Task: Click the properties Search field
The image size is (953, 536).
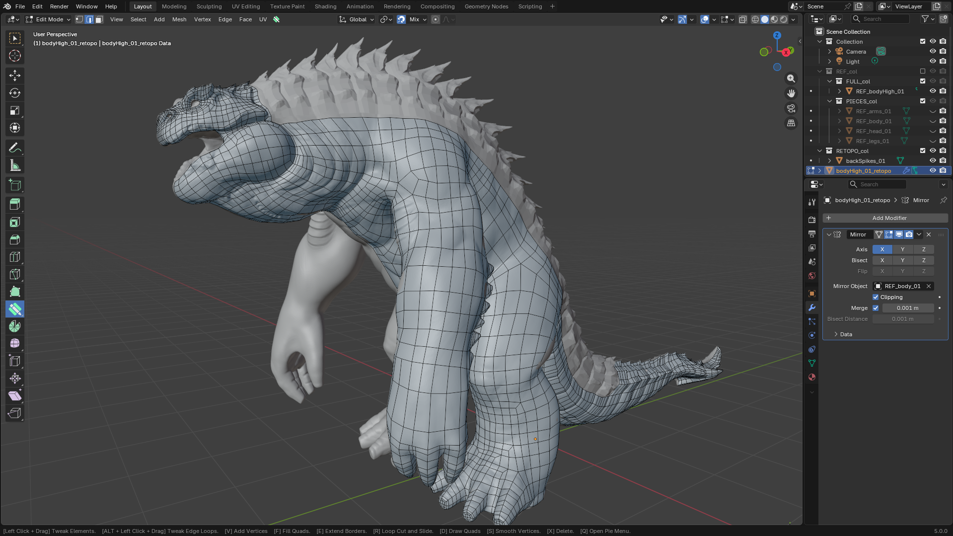Action: [x=878, y=184]
